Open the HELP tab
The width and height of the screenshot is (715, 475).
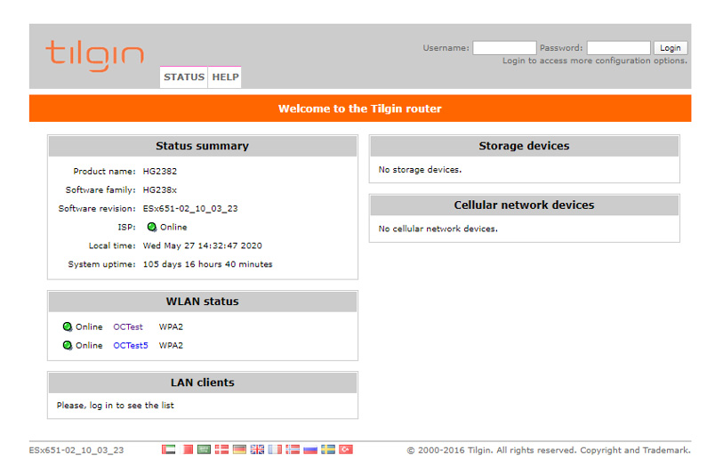225,77
